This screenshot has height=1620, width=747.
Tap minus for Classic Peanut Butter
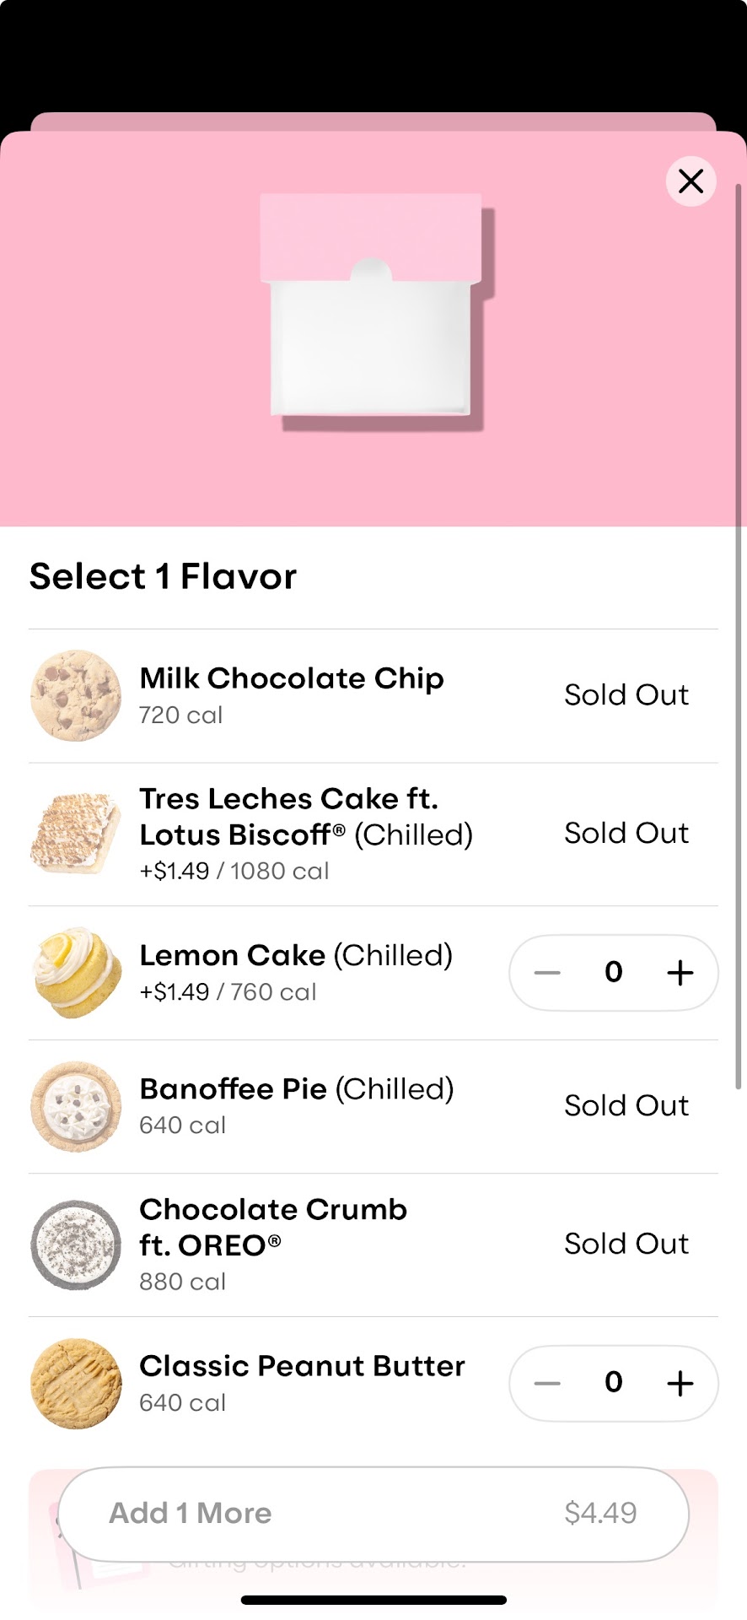coord(547,1383)
